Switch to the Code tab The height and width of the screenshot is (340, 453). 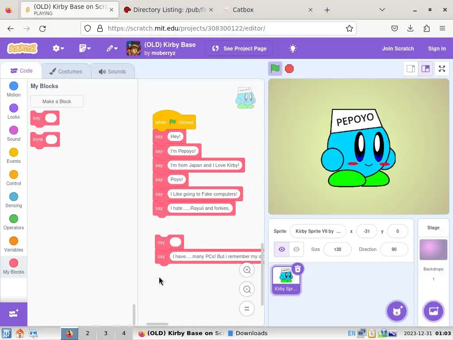(x=21, y=71)
